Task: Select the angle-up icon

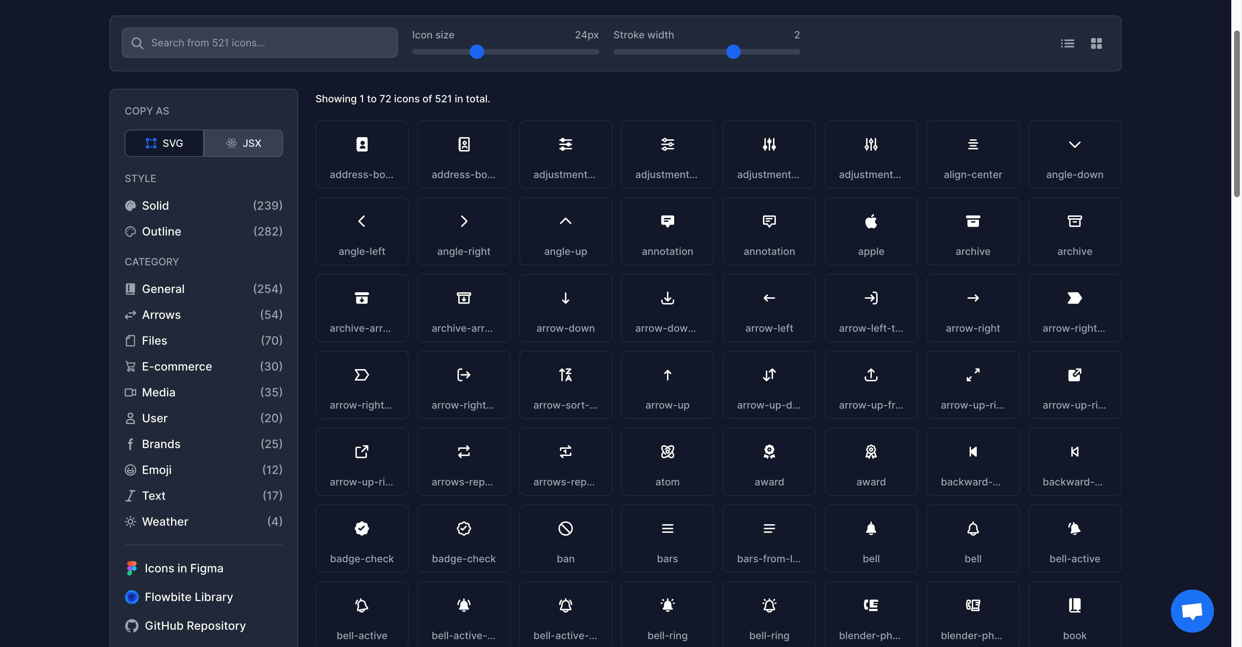Action: click(566, 231)
